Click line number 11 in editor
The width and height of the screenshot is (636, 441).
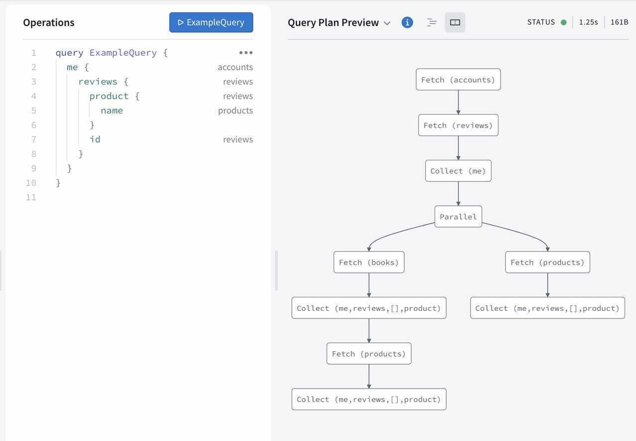[31, 197]
